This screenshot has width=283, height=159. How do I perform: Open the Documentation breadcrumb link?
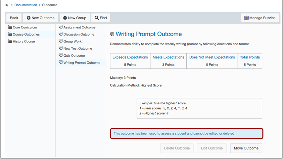tap(25, 5)
